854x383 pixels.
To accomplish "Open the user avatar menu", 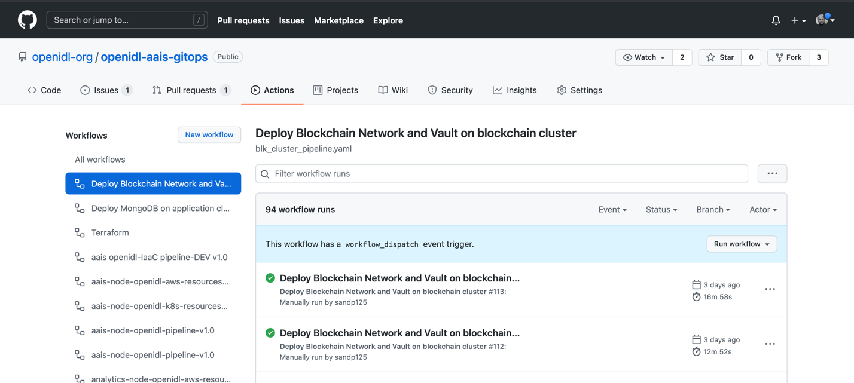I will pyautogui.click(x=825, y=20).
